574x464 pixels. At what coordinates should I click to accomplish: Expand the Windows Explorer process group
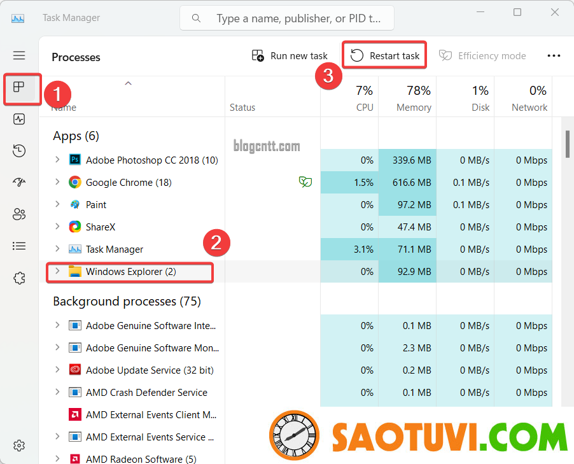click(x=57, y=271)
